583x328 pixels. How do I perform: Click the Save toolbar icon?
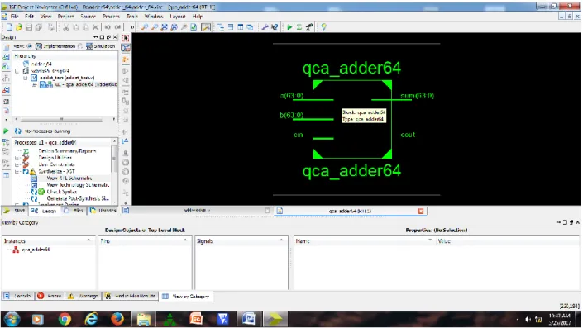click(29, 26)
